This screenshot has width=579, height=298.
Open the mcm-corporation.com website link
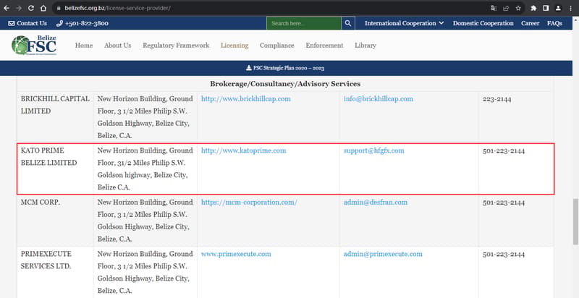point(249,202)
